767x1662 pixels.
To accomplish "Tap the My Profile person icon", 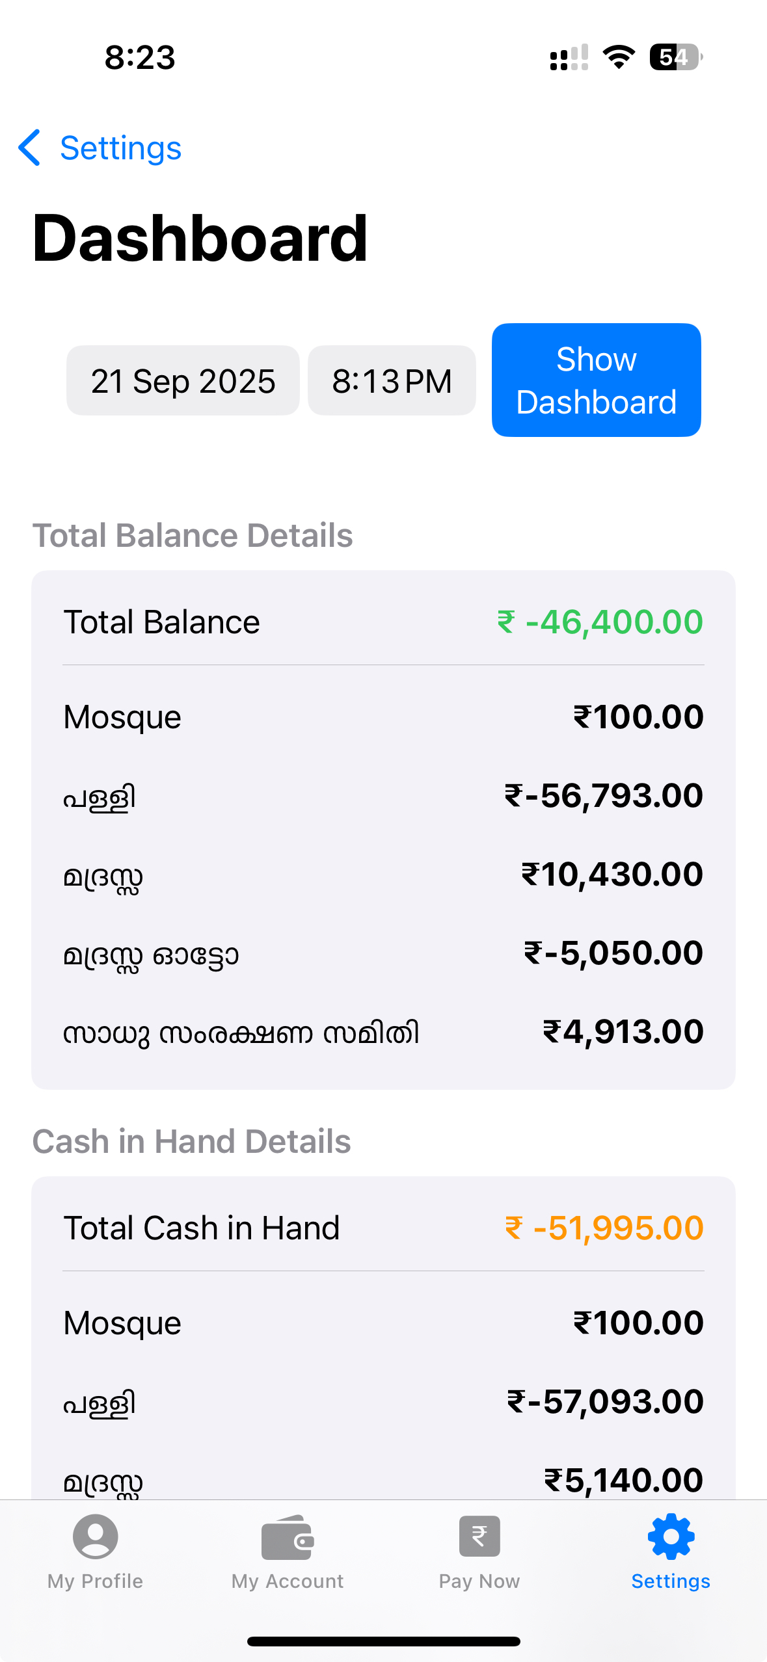I will tap(96, 1537).
